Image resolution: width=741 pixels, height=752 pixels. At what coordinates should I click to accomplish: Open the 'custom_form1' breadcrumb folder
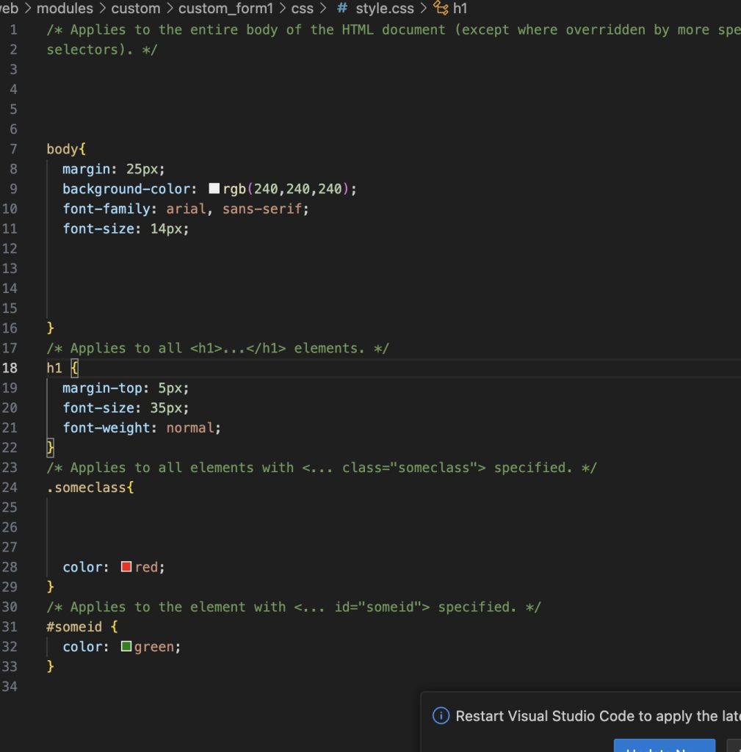click(225, 8)
